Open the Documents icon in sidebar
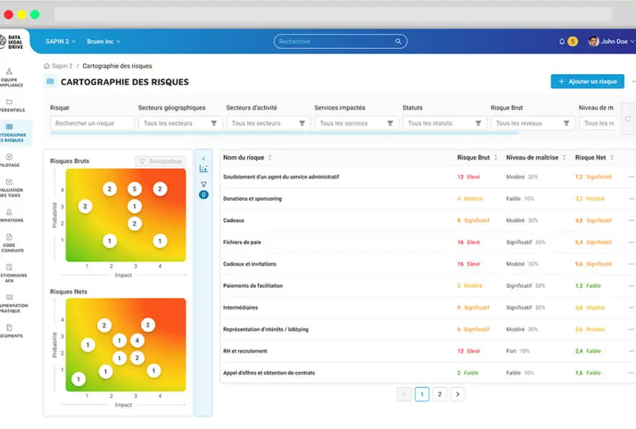 [9, 328]
